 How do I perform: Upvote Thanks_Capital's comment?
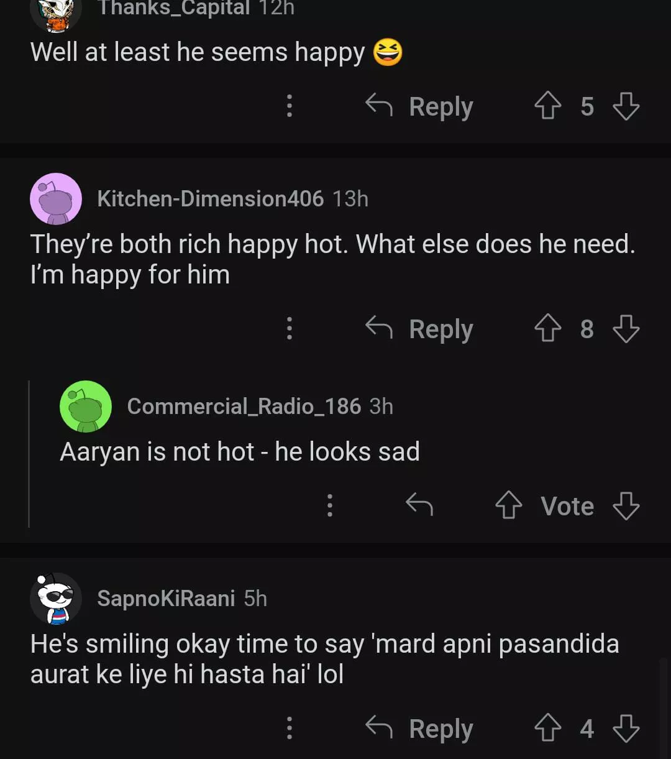click(x=547, y=106)
